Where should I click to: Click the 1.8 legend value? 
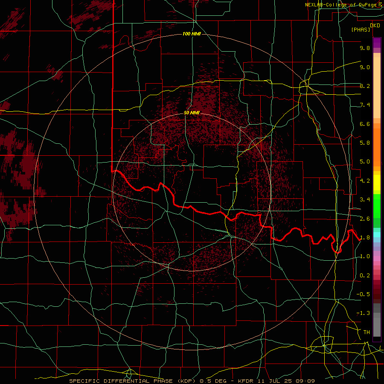coord(365,238)
